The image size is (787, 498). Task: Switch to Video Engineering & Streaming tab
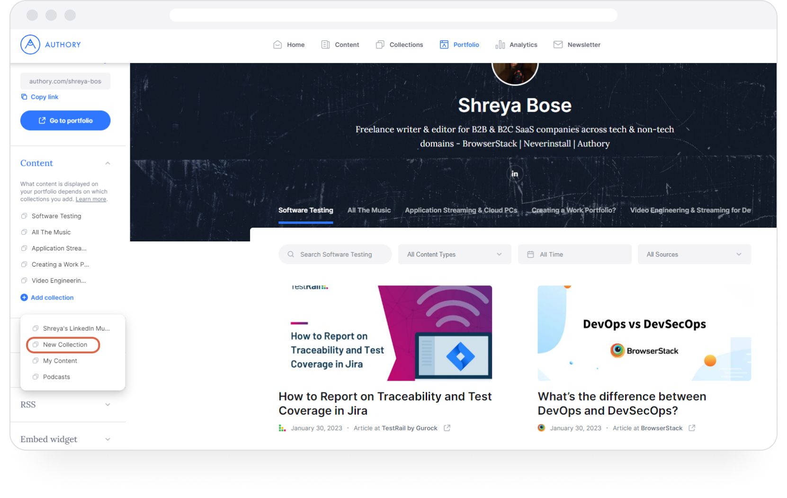pyautogui.click(x=690, y=210)
